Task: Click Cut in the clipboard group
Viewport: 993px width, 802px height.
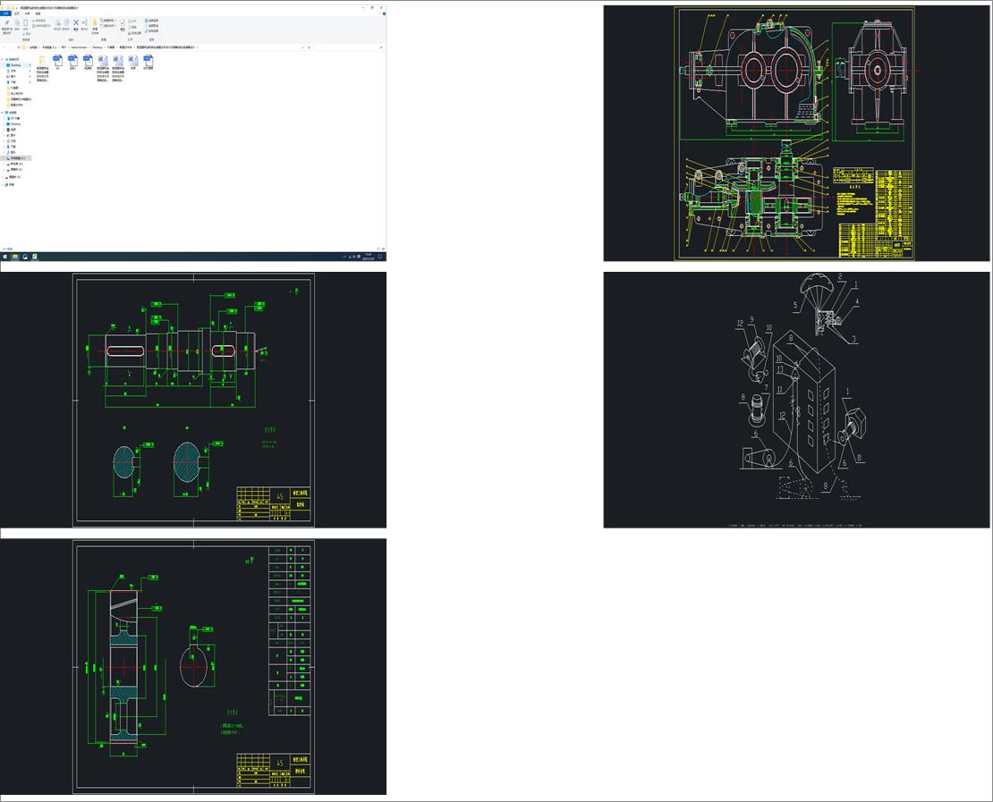Action: [x=27, y=34]
